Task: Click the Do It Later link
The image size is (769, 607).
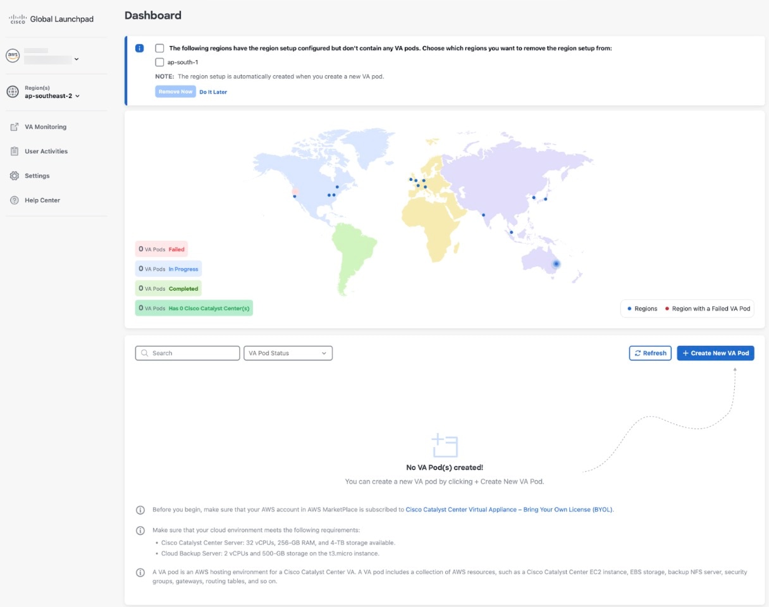Action: 213,92
